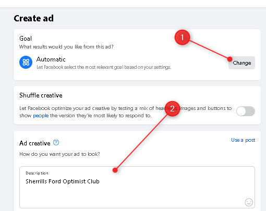Click the small 'Description' field label
Viewport: 266px width, 211px height.
click(x=37, y=173)
